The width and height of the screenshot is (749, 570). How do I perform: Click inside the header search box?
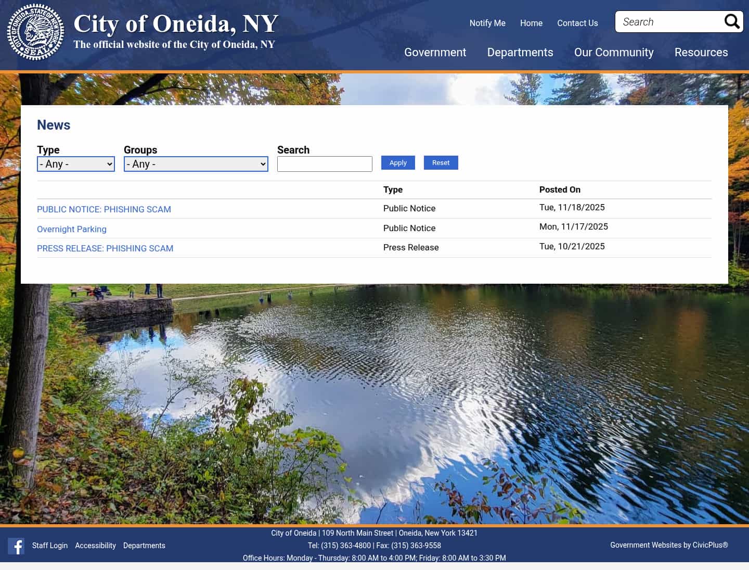pos(668,21)
